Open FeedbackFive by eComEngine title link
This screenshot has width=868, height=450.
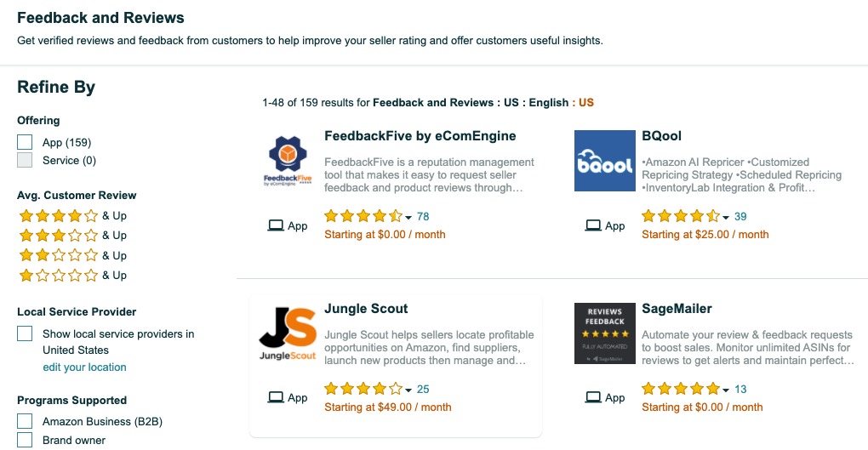[420, 136]
